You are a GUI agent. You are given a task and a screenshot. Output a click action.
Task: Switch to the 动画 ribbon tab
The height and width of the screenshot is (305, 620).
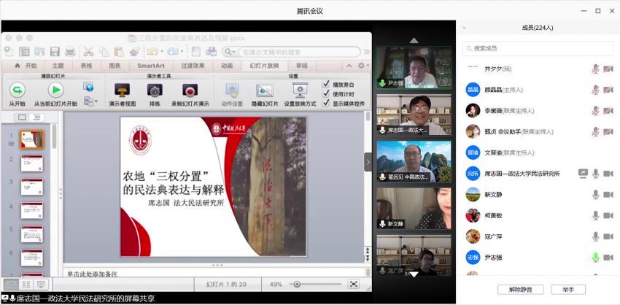(227, 66)
